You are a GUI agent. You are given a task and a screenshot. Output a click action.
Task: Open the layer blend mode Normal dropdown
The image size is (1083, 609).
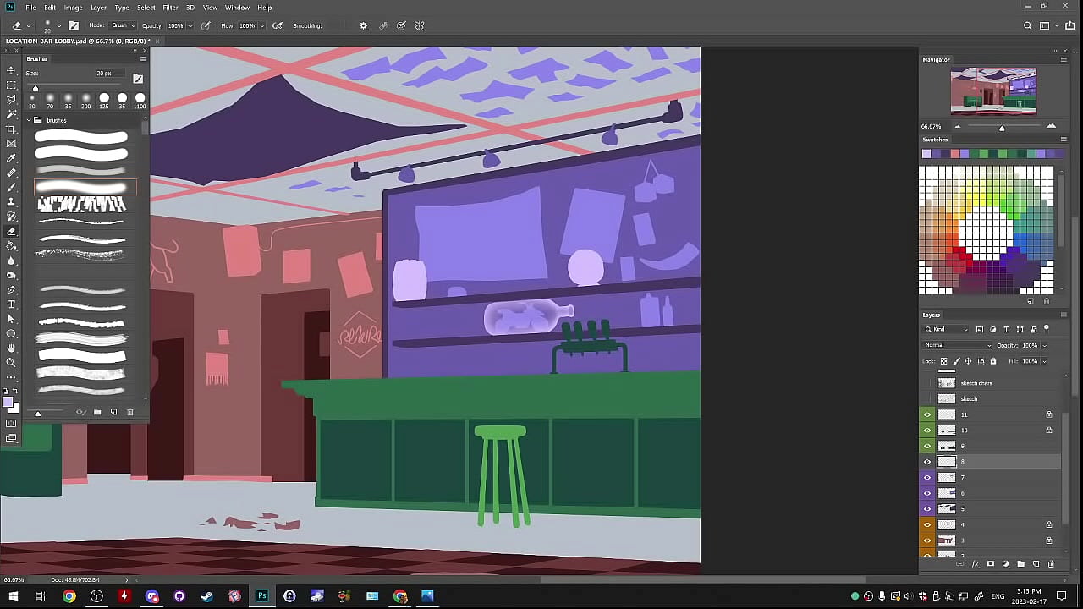(x=958, y=345)
